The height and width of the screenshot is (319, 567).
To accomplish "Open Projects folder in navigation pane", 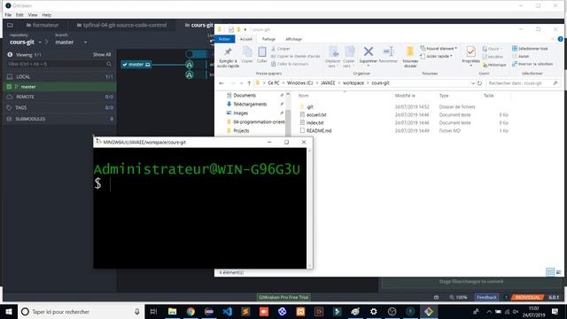I will (241, 131).
